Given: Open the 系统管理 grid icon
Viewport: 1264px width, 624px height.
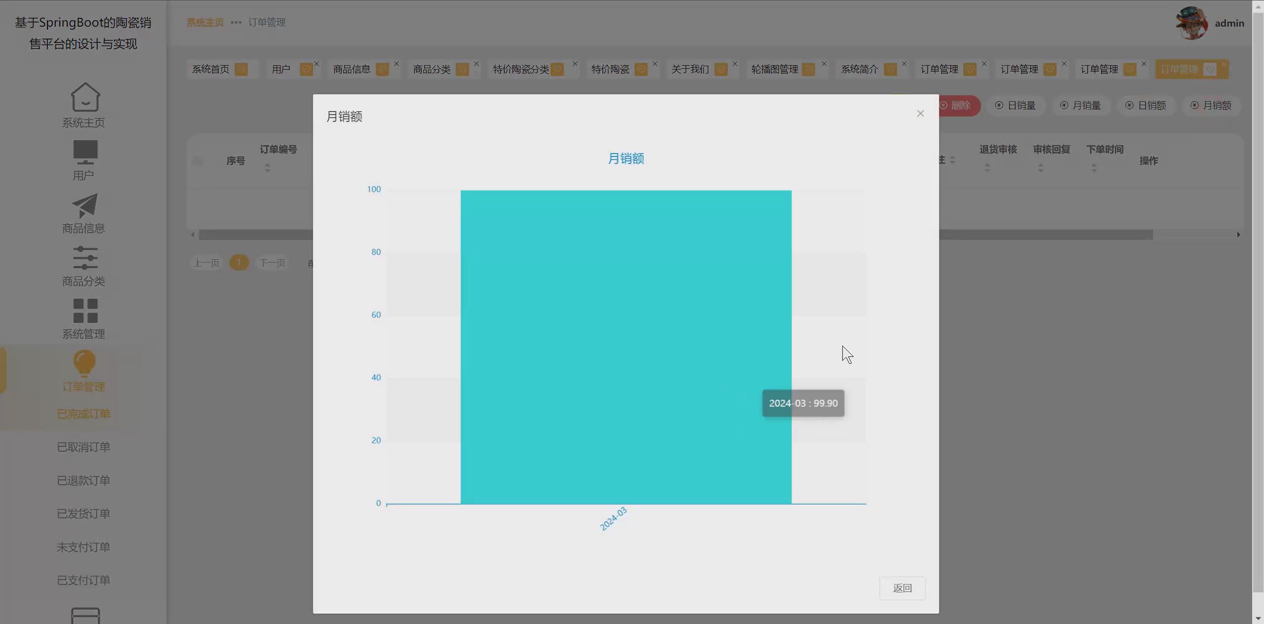Looking at the screenshot, I should (85, 311).
